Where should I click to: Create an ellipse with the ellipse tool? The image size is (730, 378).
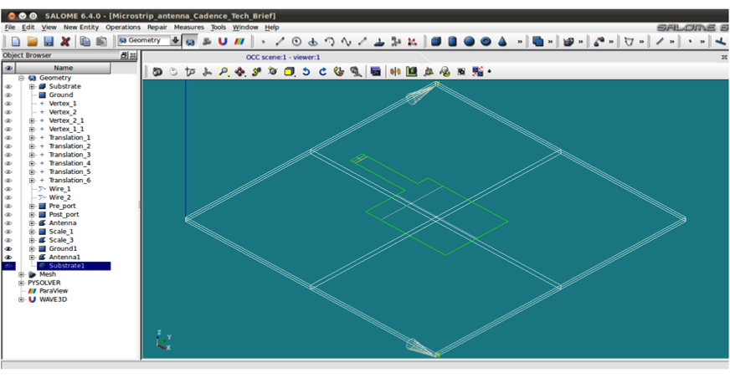tap(313, 41)
